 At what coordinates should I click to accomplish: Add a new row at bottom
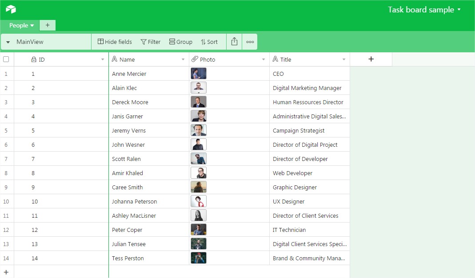6,272
